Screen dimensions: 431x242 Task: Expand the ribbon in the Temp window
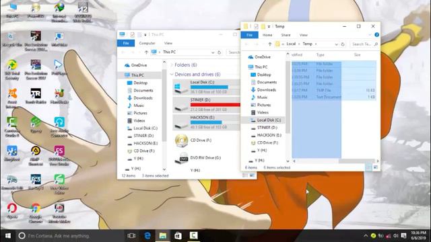(x=370, y=35)
